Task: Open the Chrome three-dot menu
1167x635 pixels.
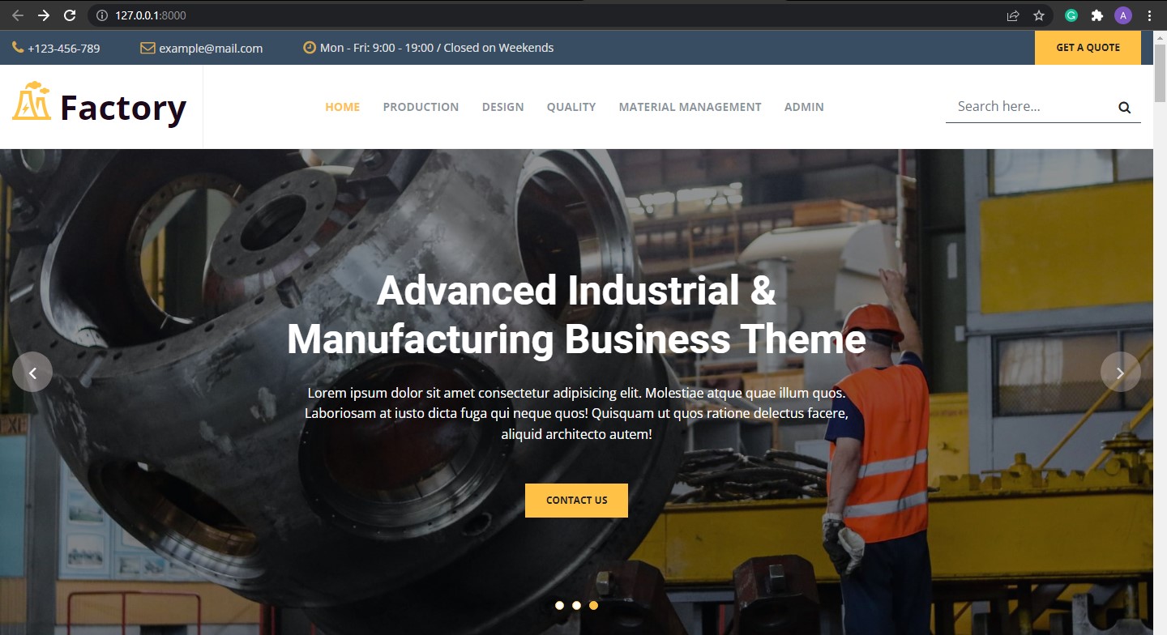Action: point(1149,15)
